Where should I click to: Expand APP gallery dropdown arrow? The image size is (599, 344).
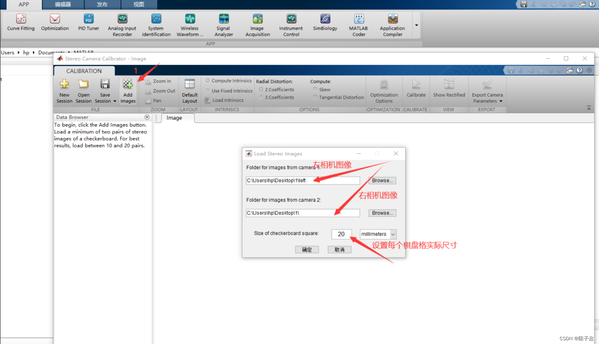[416, 25]
